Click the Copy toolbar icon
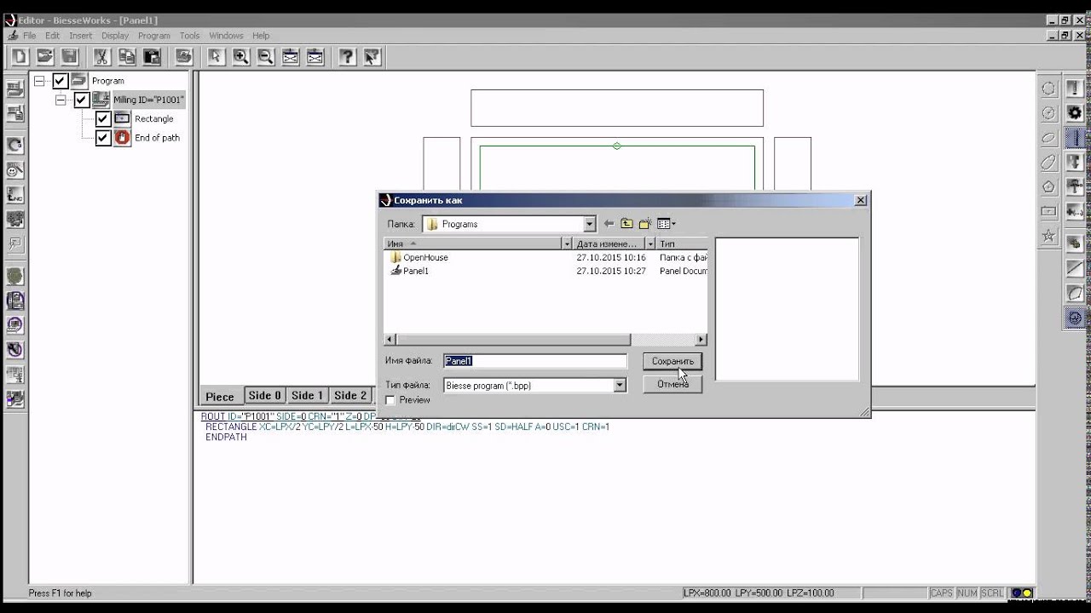 [x=127, y=57]
